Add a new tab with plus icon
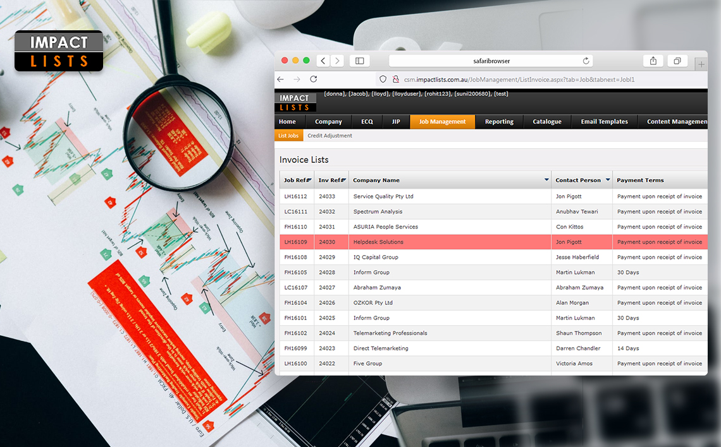721x447 pixels. [x=701, y=64]
